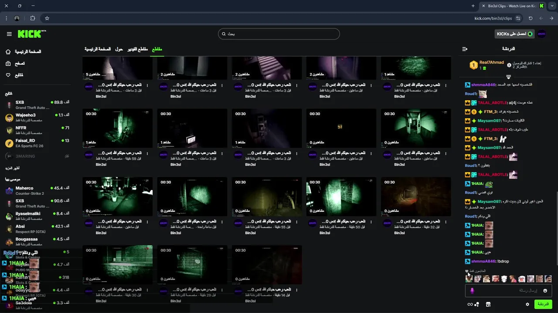Click the followers-only heart indicator in chat
Viewport: 558px width, 313px height.
467,271
